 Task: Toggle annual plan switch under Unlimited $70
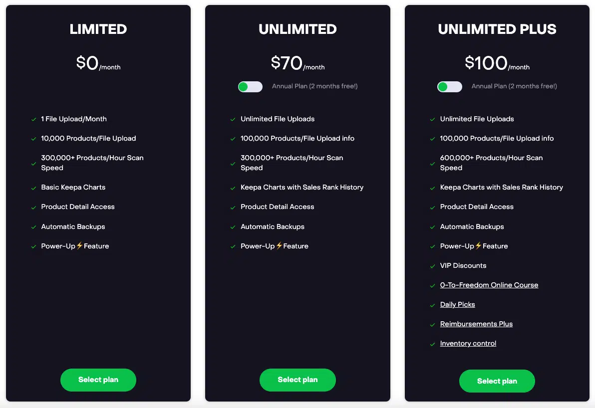[x=250, y=87]
